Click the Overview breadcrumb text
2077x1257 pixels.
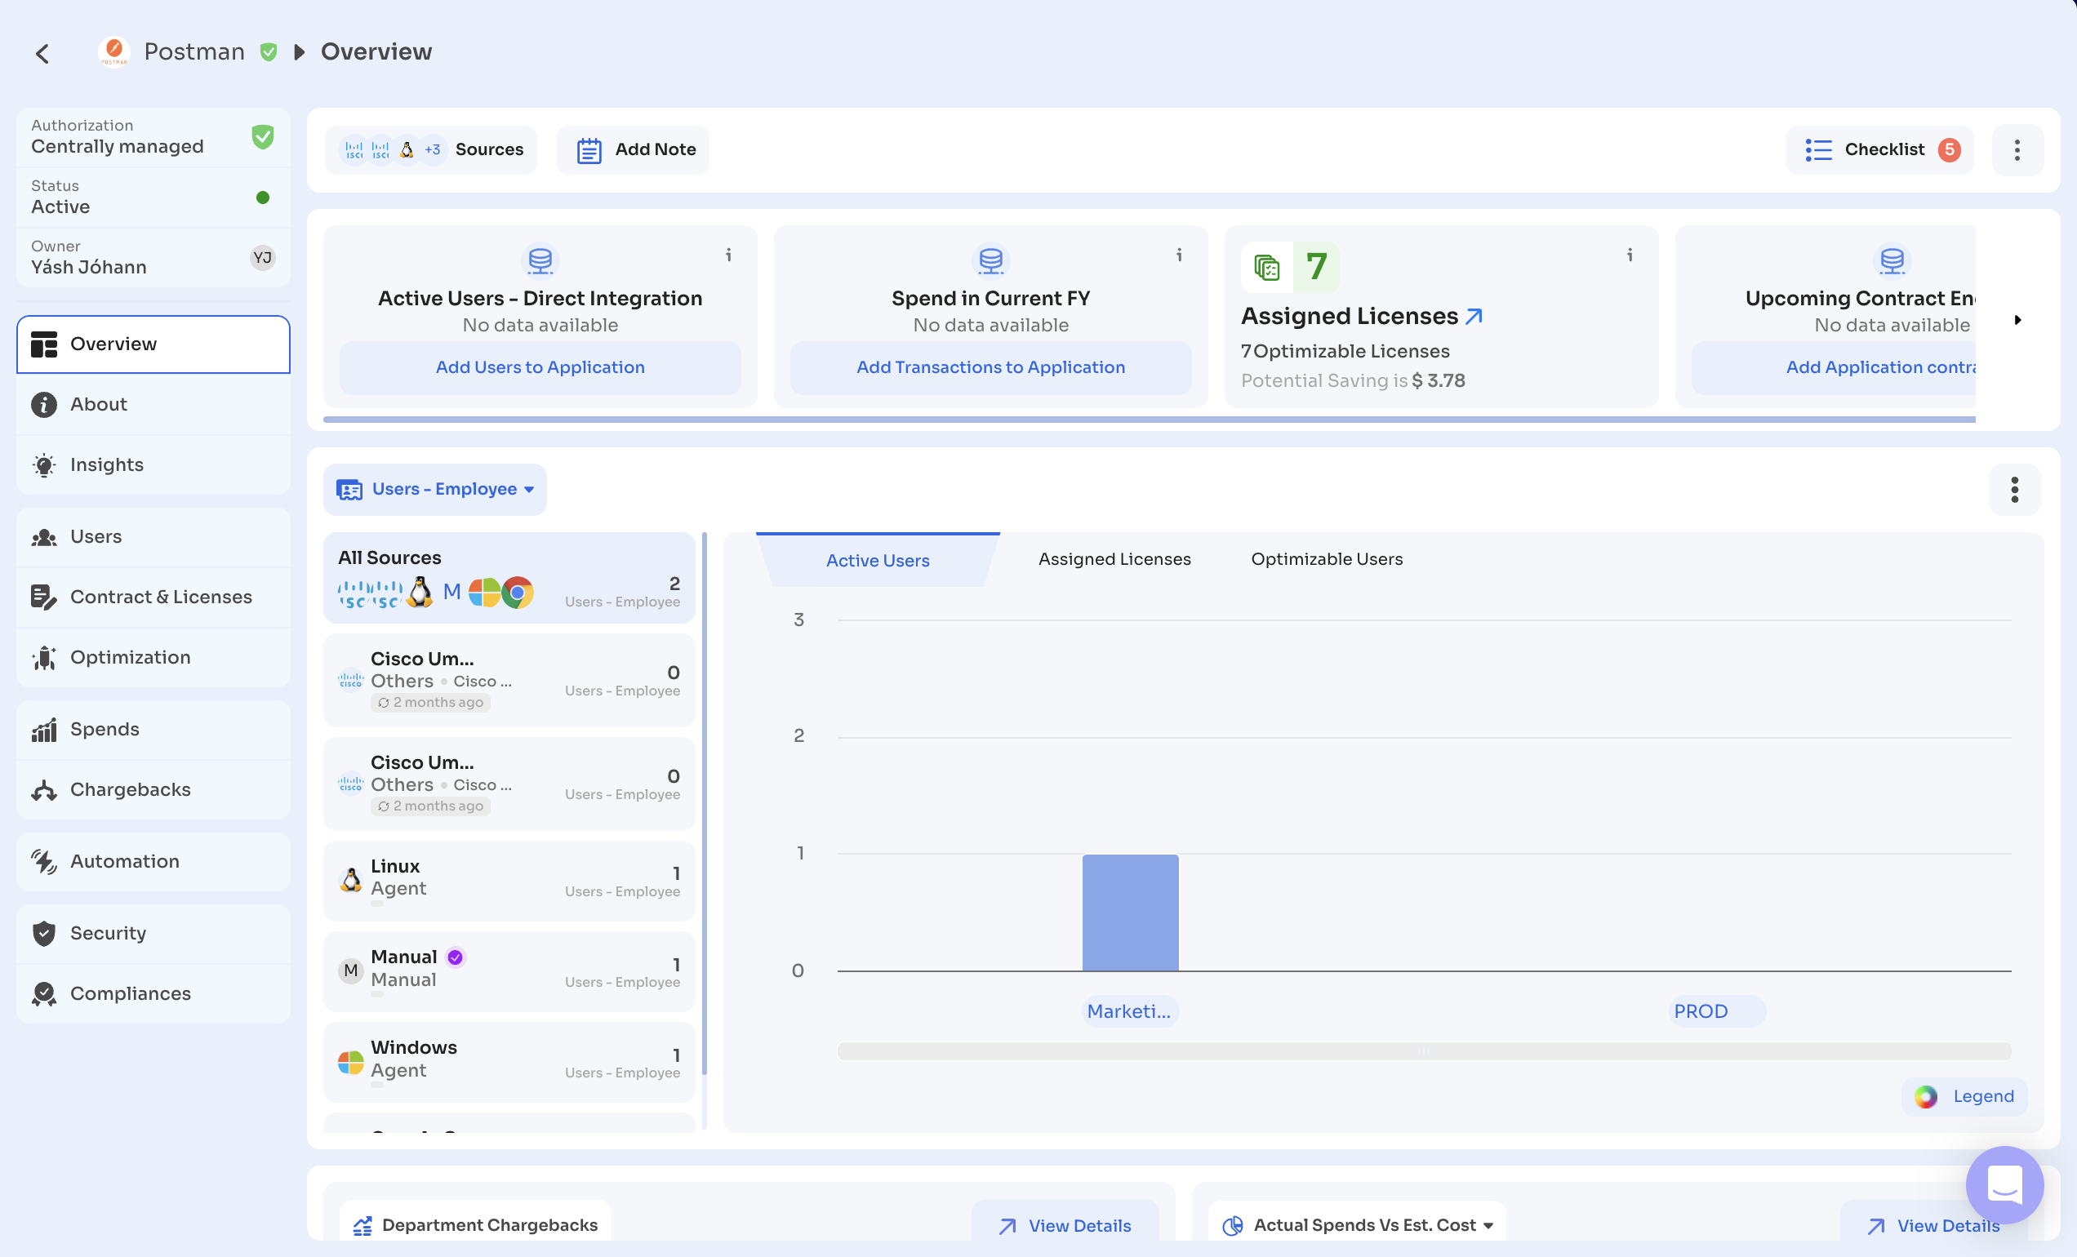[x=376, y=51]
